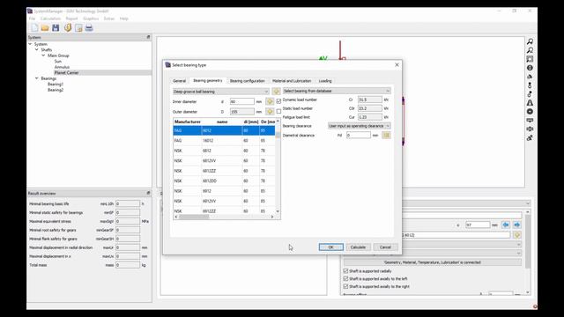The image size is (564, 317).
Task: Open the Select bearing from database dropdown
Action: click(337, 91)
